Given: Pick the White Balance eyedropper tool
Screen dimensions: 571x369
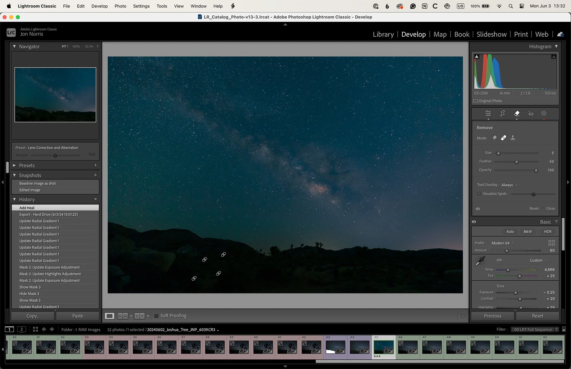Looking at the screenshot, I should [480, 261].
